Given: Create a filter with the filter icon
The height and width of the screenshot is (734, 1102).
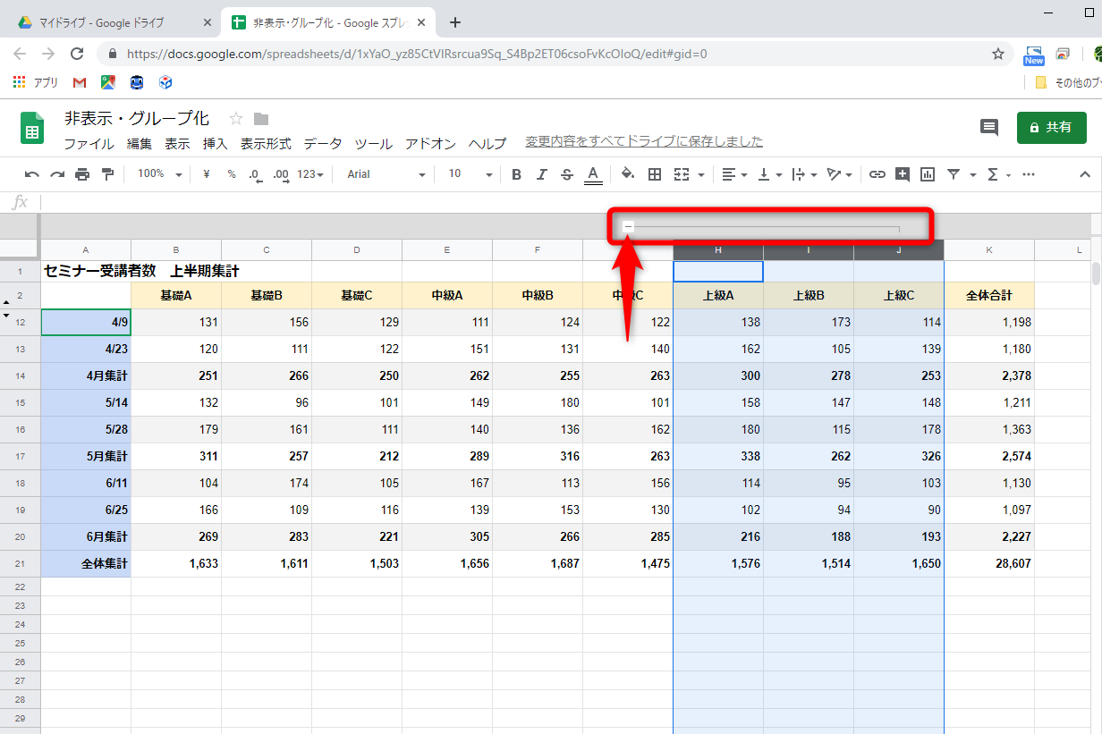Looking at the screenshot, I should [953, 173].
